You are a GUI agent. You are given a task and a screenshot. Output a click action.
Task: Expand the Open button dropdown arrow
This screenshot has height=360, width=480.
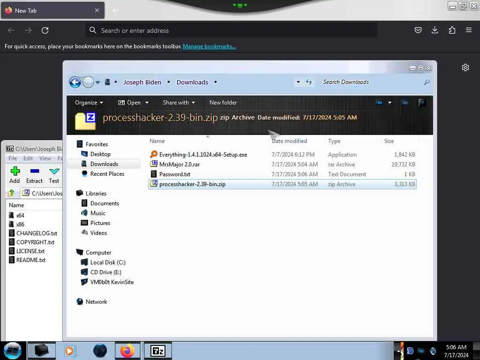coord(147,103)
